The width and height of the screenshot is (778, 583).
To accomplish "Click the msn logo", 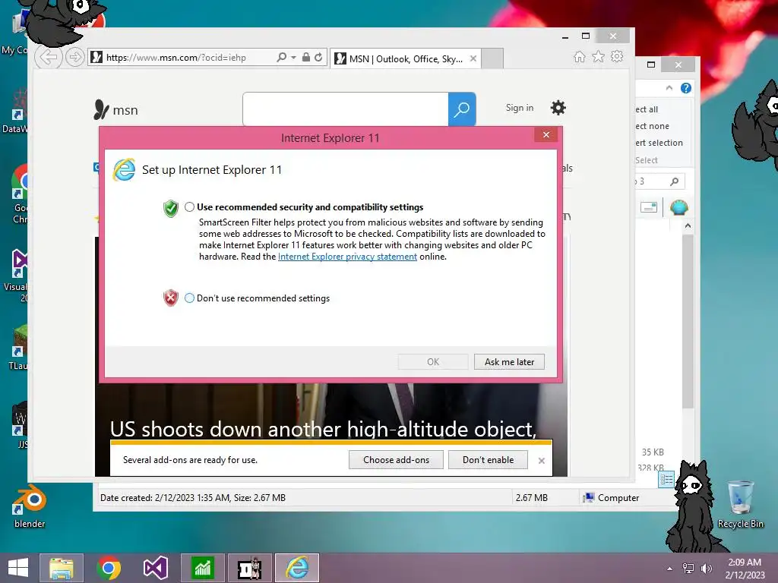I will pyautogui.click(x=115, y=109).
